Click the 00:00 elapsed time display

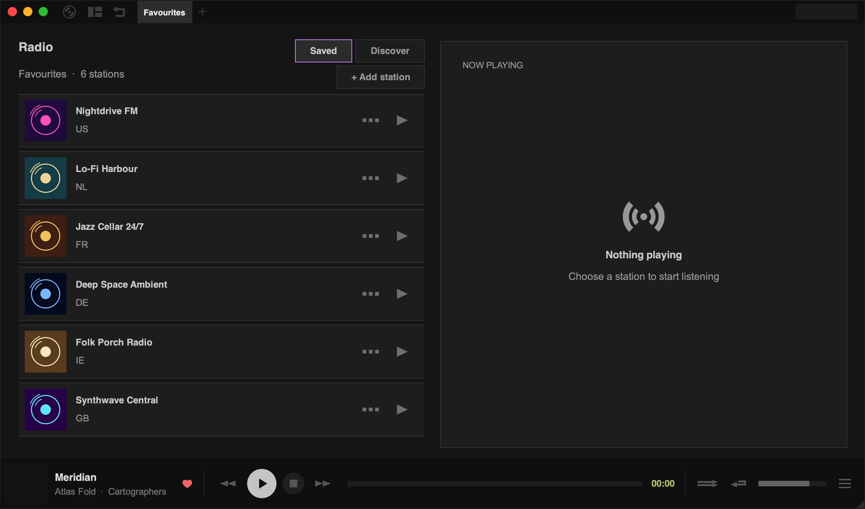663,484
